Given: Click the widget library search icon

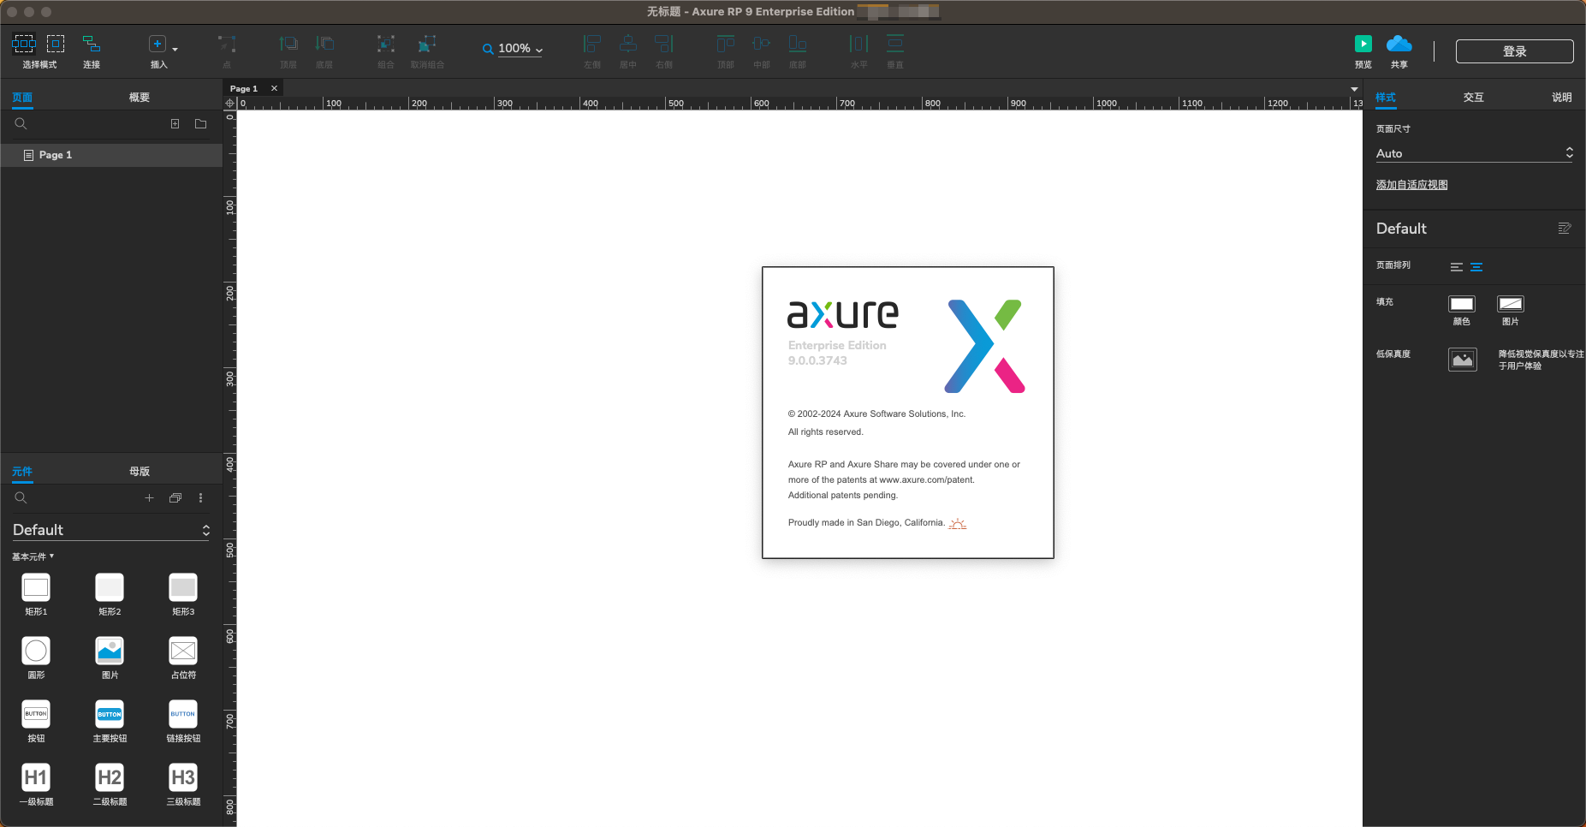Looking at the screenshot, I should (21, 498).
